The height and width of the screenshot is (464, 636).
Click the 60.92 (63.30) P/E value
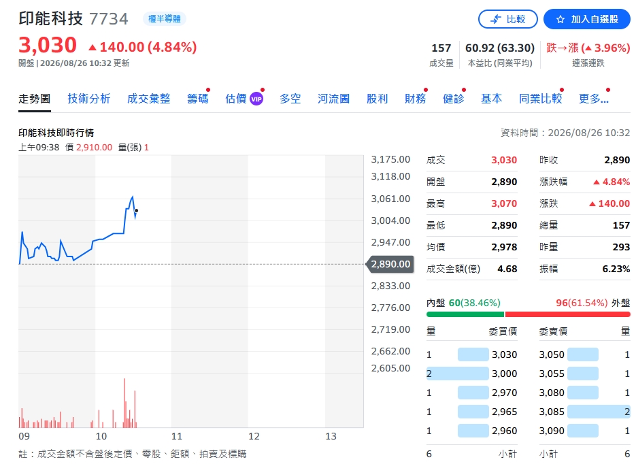click(500, 48)
